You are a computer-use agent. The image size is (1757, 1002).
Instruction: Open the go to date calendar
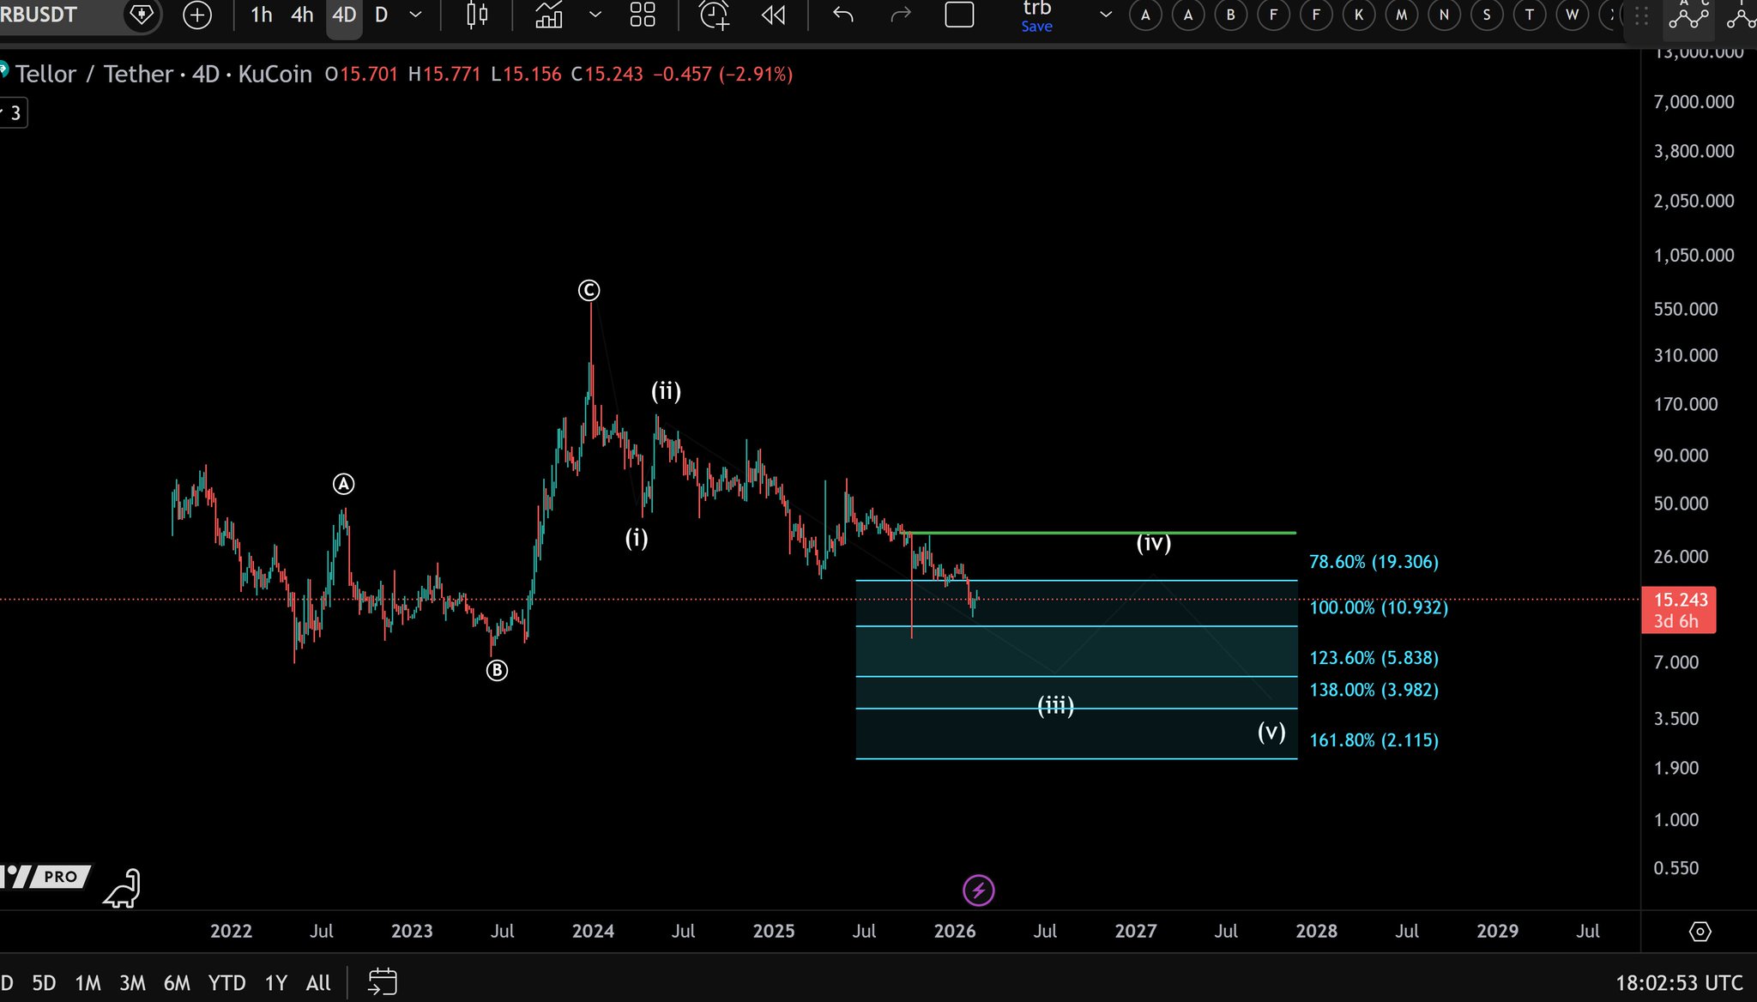click(x=383, y=982)
